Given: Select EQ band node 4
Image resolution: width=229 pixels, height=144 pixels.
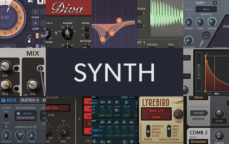Looking at the screenshot, I should coord(119,21).
